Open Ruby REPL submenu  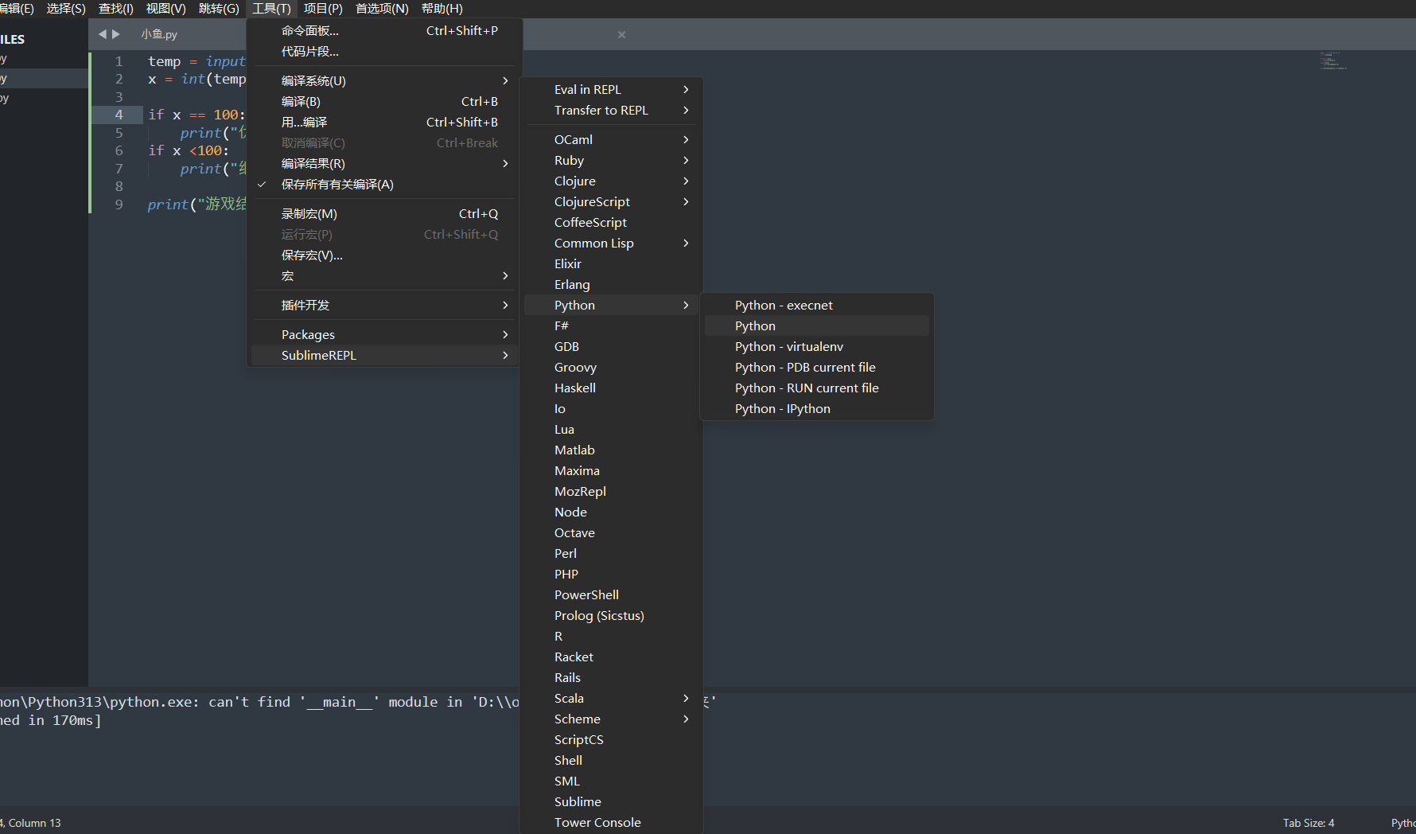[611, 161]
